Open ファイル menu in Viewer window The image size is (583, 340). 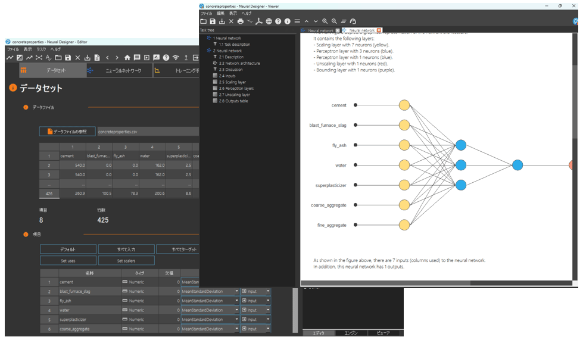(x=207, y=13)
